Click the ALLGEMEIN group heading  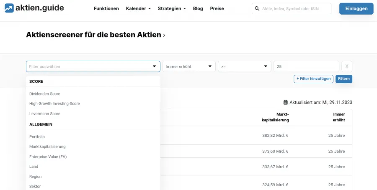tap(41, 124)
